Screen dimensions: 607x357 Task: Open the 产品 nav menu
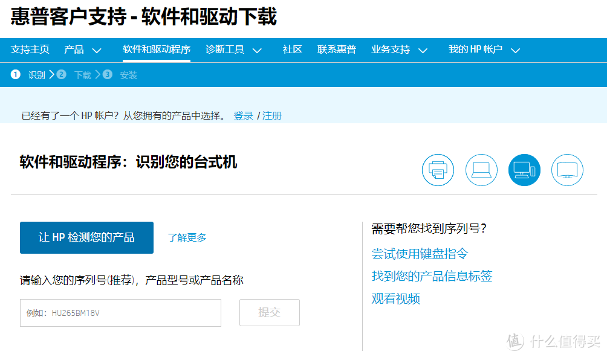point(74,50)
